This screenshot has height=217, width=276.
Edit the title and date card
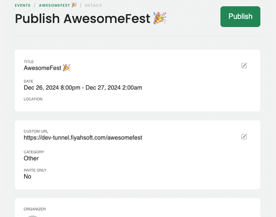(244, 65)
